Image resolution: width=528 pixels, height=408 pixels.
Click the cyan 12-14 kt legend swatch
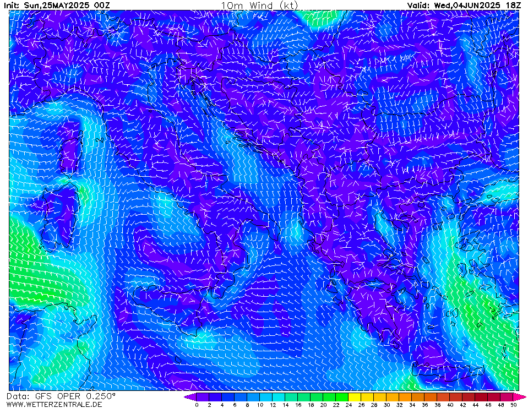[279, 397]
